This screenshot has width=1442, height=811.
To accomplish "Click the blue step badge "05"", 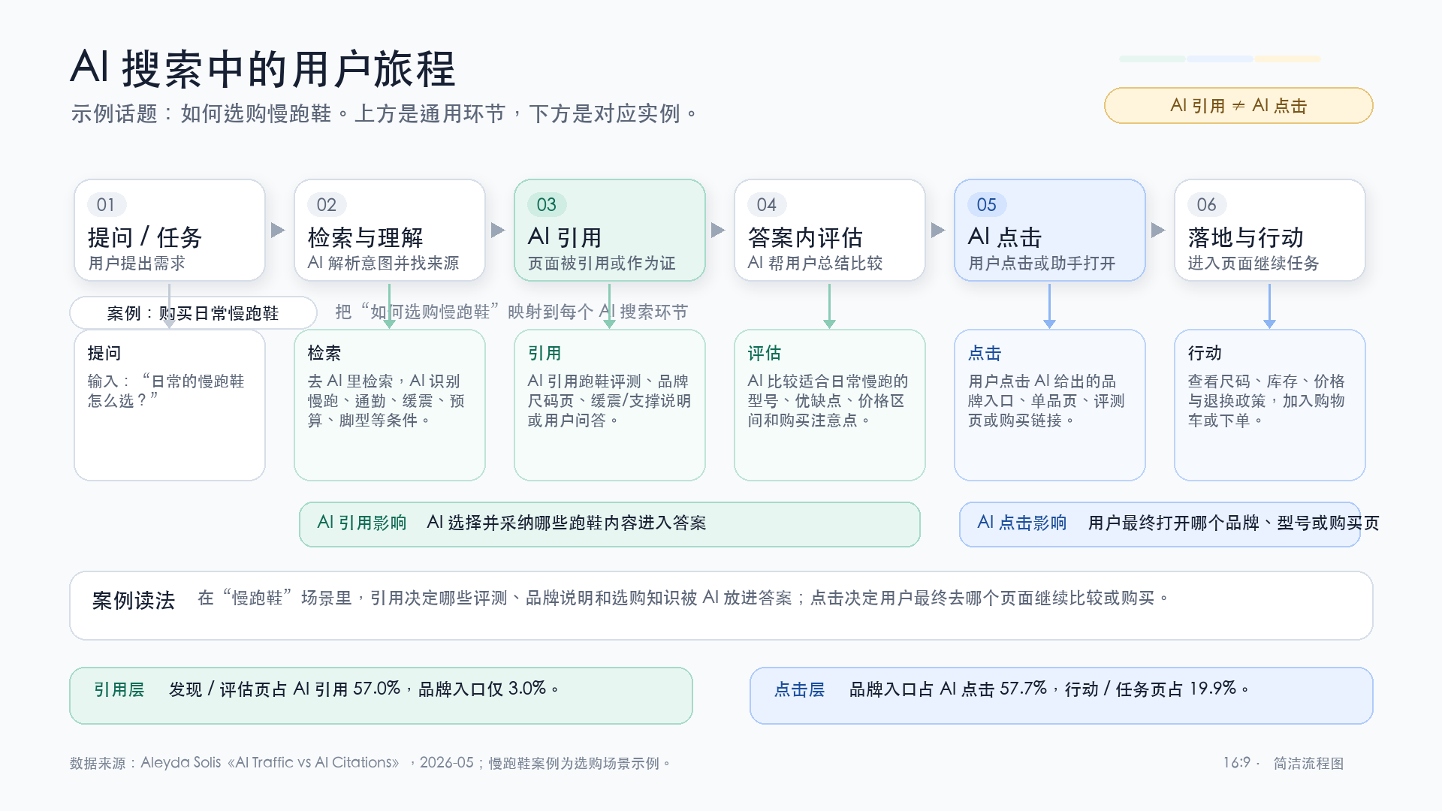I will coord(987,205).
